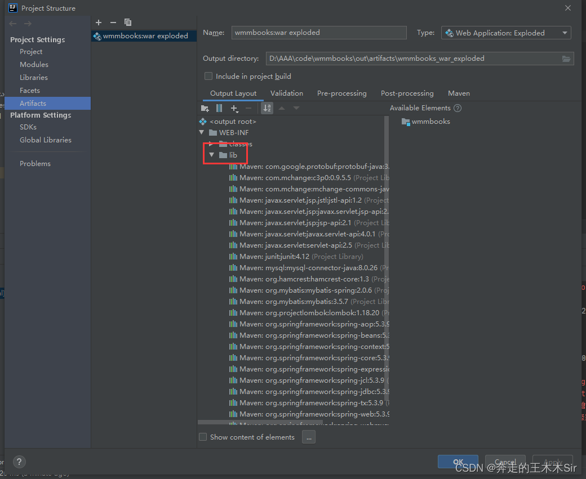
Task: Browse output directory with folder icon
Action: 566,59
